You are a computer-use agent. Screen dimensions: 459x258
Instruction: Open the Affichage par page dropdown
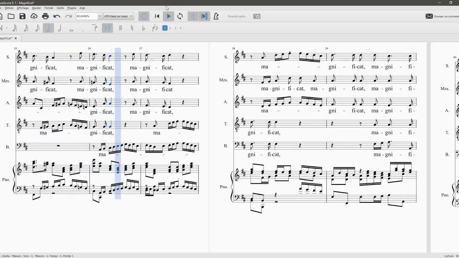[118, 16]
